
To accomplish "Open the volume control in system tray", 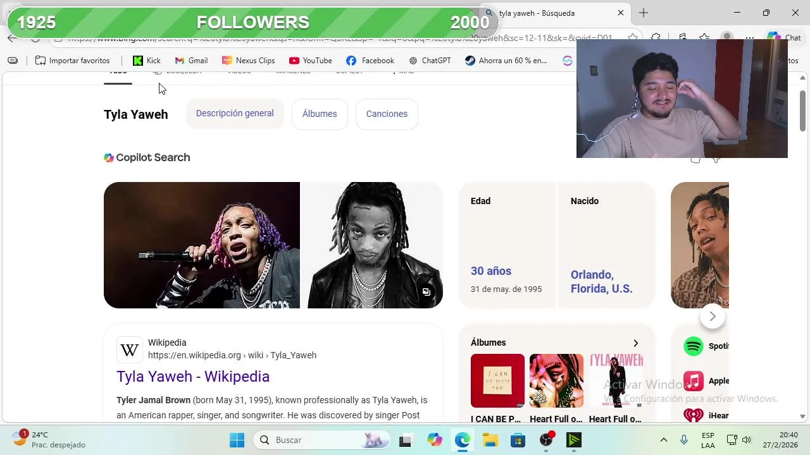I will pos(747,440).
